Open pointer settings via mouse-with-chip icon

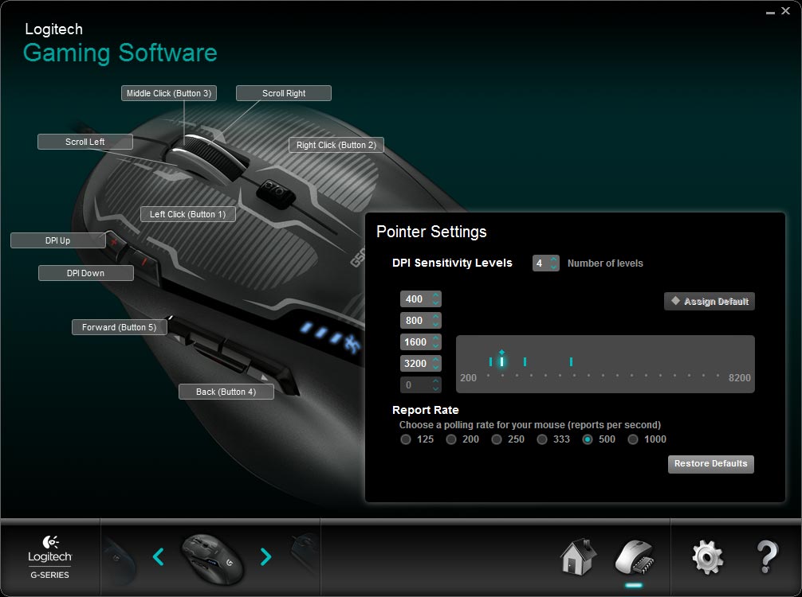tap(635, 556)
